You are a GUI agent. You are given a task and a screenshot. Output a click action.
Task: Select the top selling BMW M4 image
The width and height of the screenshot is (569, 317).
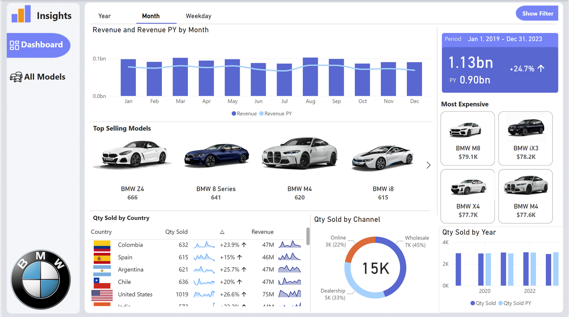tap(300, 153)
